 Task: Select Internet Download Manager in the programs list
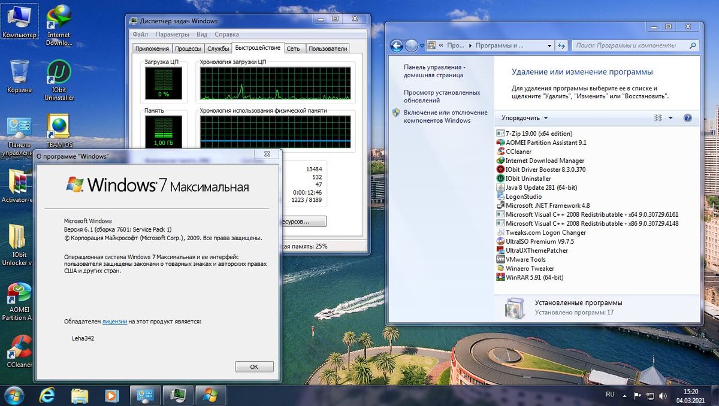tap(540, 160)
